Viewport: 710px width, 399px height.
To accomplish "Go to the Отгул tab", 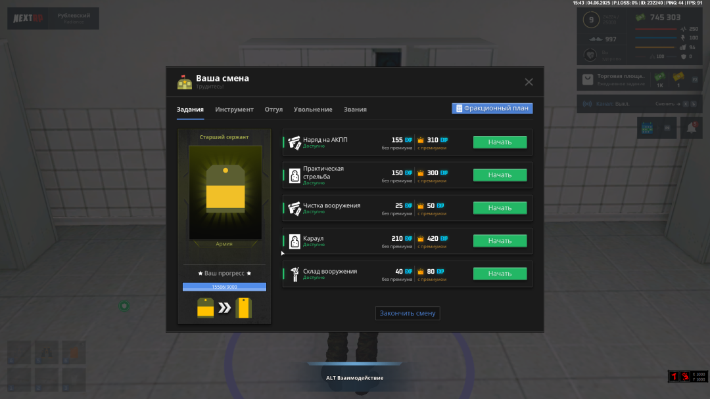I will (273, 110).
